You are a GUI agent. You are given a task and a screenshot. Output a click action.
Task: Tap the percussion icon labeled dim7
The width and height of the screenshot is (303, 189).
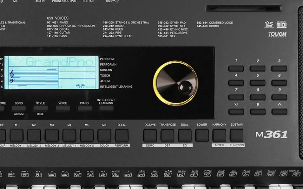pos(221,174)
